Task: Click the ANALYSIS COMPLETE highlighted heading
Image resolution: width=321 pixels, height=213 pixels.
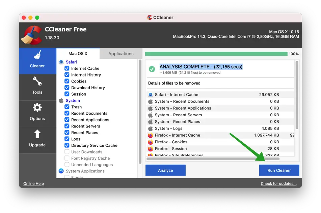Action: click(201, 67)
